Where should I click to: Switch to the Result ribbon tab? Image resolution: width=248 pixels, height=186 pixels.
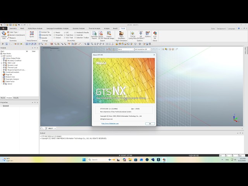tap(115, 28)
